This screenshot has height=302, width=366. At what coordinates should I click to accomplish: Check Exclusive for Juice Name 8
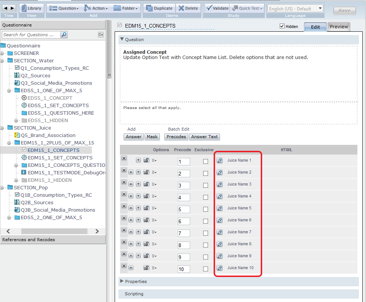coord(206,245)
